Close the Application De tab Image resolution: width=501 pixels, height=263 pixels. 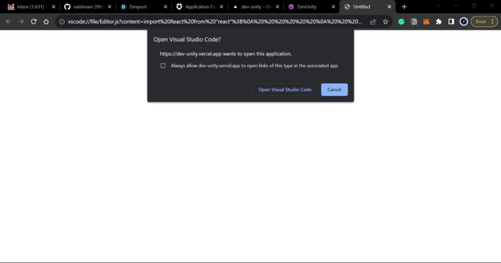[221, 7]
